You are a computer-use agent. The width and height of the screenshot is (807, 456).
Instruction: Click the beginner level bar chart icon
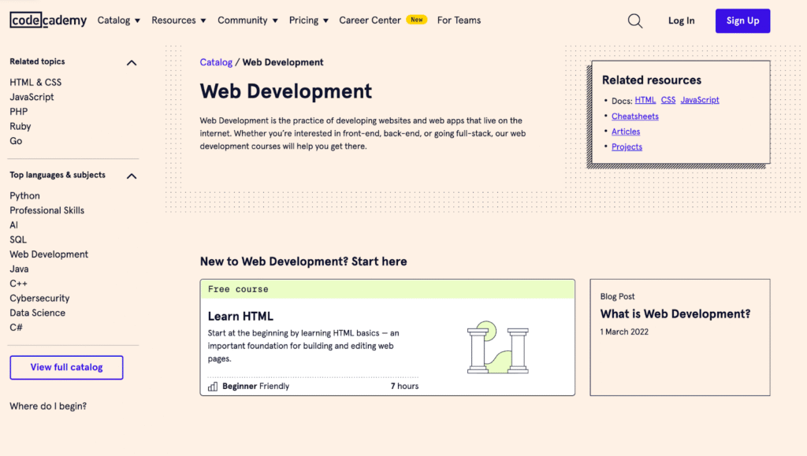pos(213,387)
